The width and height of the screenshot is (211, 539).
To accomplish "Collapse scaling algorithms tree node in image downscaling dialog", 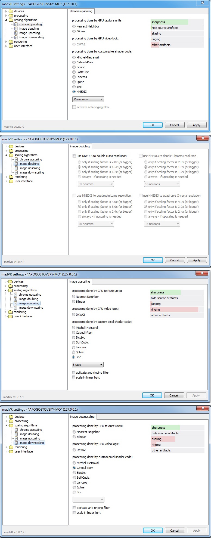I will point(6,425).
